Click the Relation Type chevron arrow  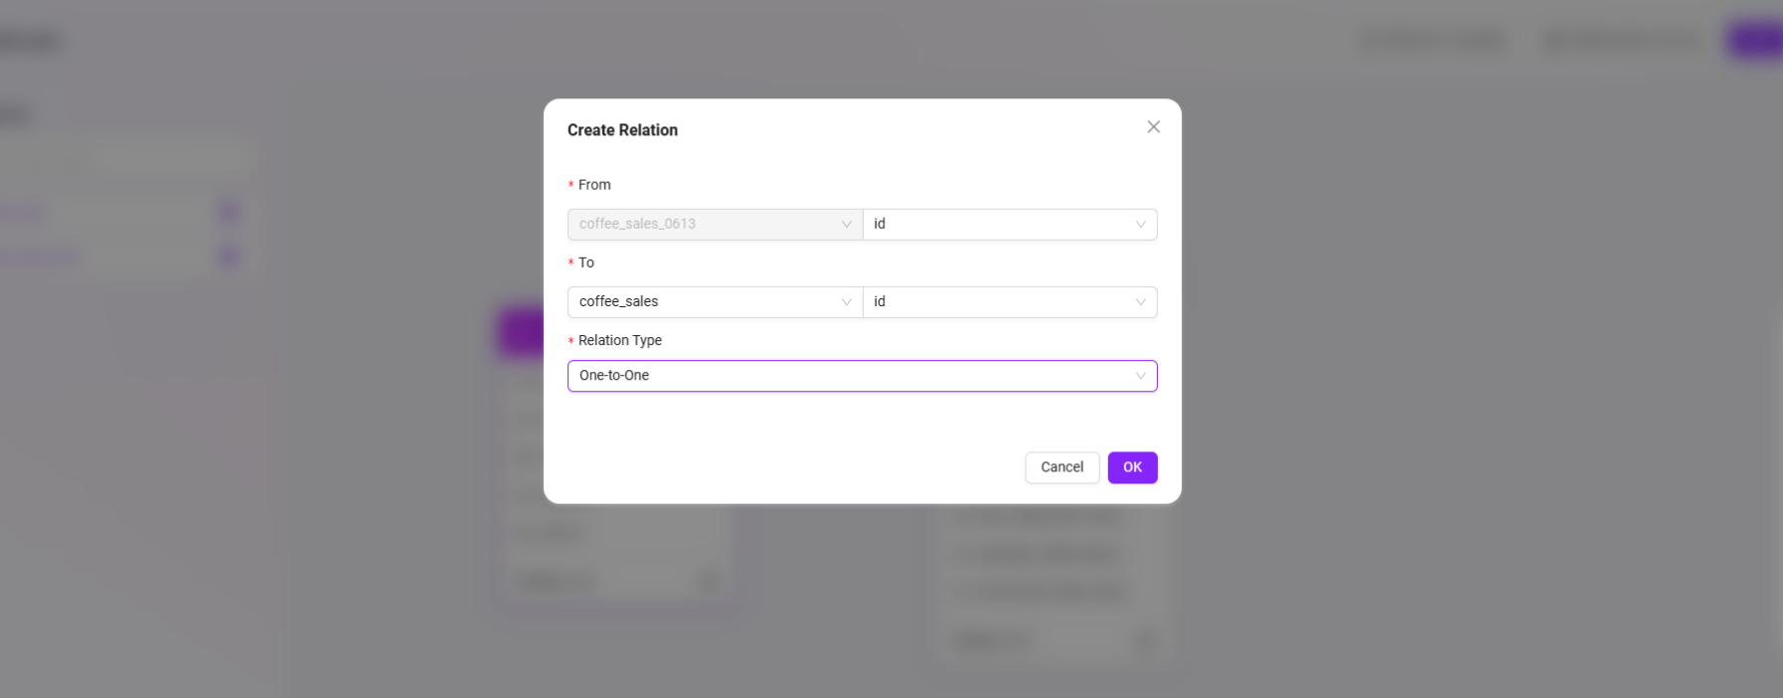click(x=1140, y=376)
